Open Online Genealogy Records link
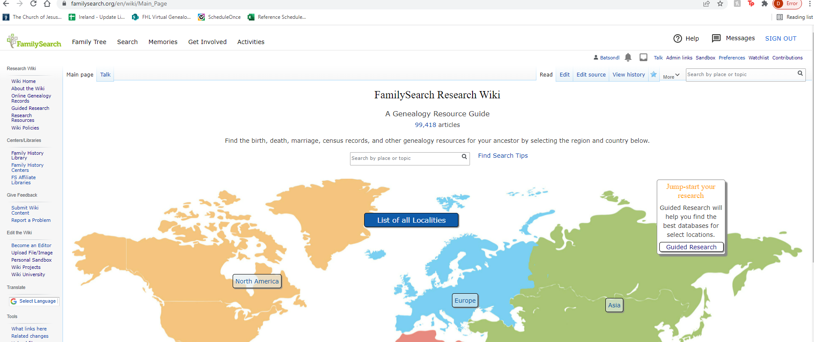 (31, 98)
